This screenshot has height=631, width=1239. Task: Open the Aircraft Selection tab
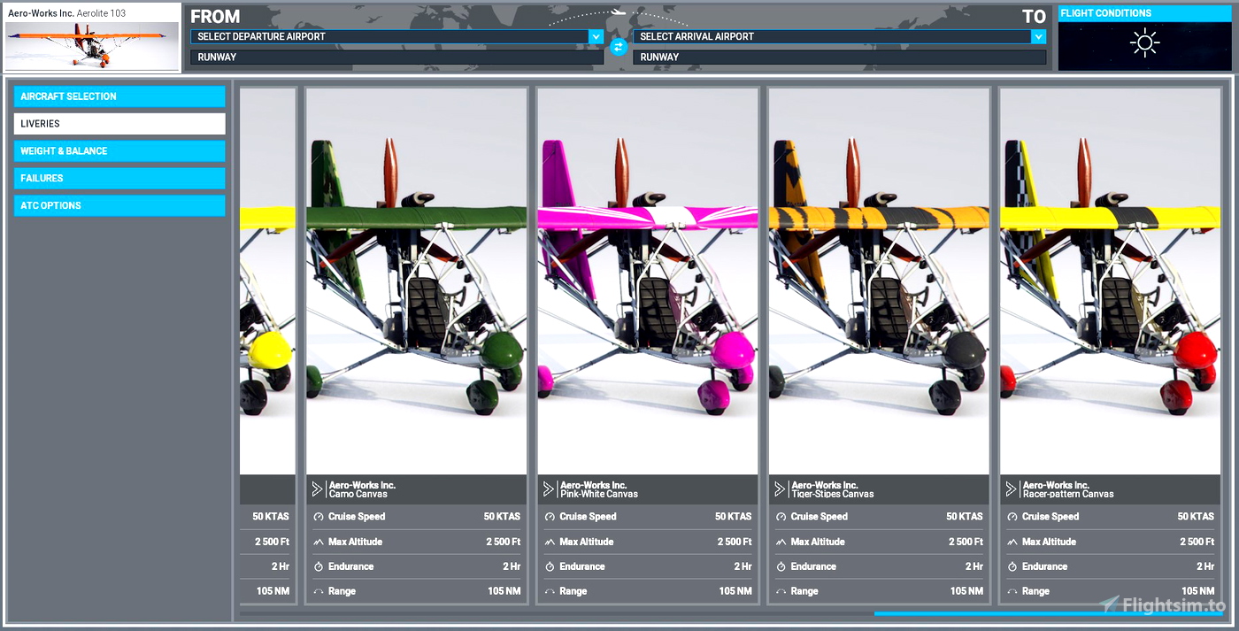[x=119, y=96]
